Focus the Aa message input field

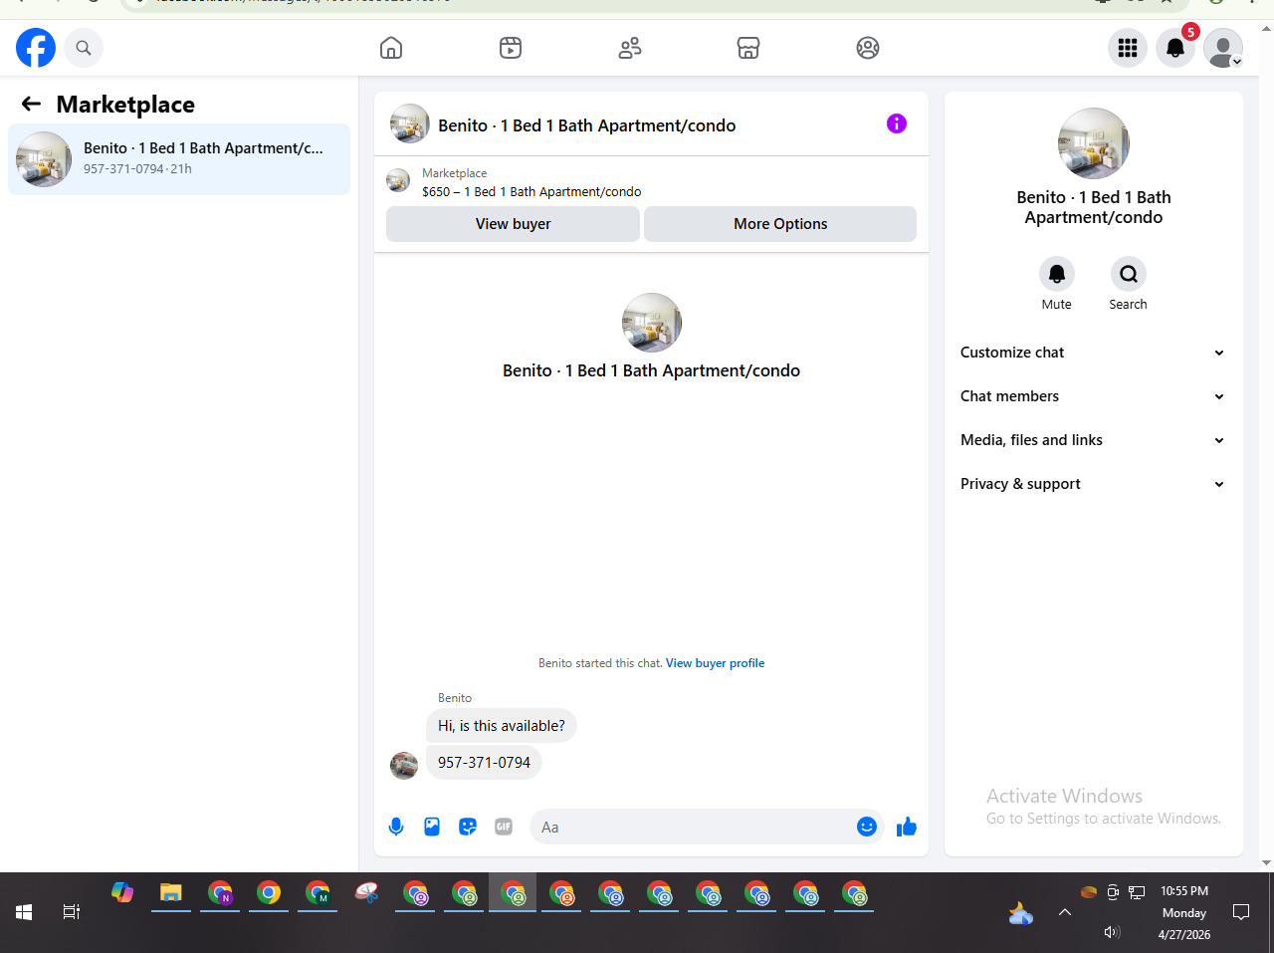pyautogui.click(x=693, y=827)
